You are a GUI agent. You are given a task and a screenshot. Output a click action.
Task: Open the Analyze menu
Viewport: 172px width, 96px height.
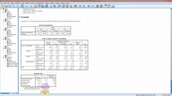tap(32, 3)
